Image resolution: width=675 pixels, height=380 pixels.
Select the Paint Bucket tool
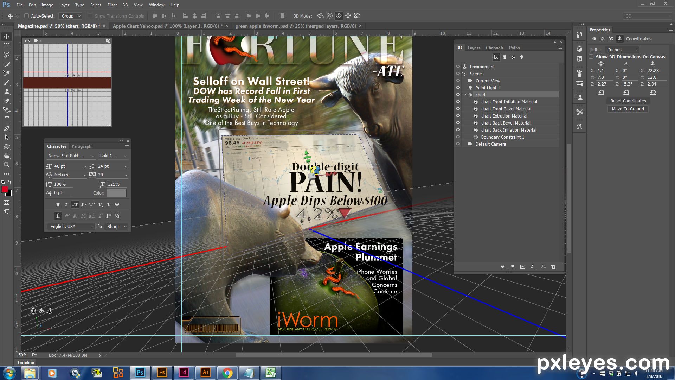7,110
